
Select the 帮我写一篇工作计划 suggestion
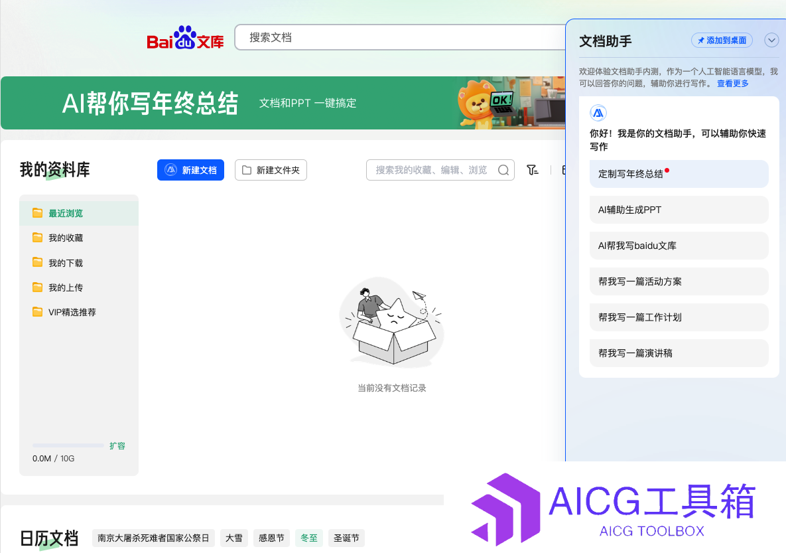tap(679, 317)
